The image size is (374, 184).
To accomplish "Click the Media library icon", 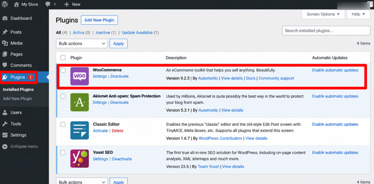I will (5, 43).
